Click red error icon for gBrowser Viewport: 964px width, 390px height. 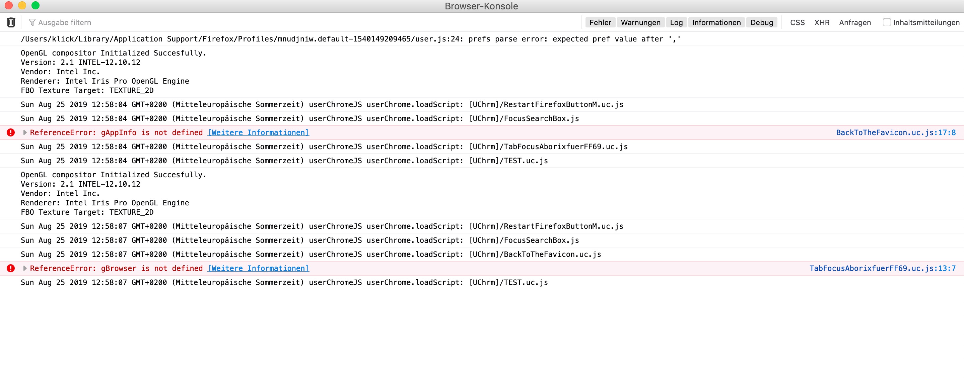click(x=11, y=268)
